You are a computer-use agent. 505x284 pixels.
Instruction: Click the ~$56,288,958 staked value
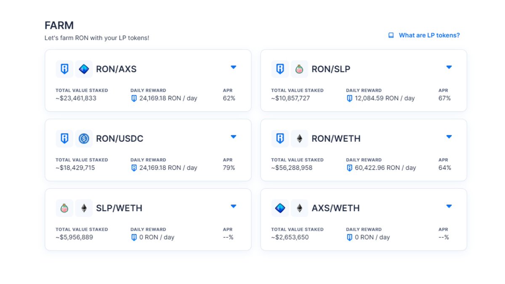(292, 168)
